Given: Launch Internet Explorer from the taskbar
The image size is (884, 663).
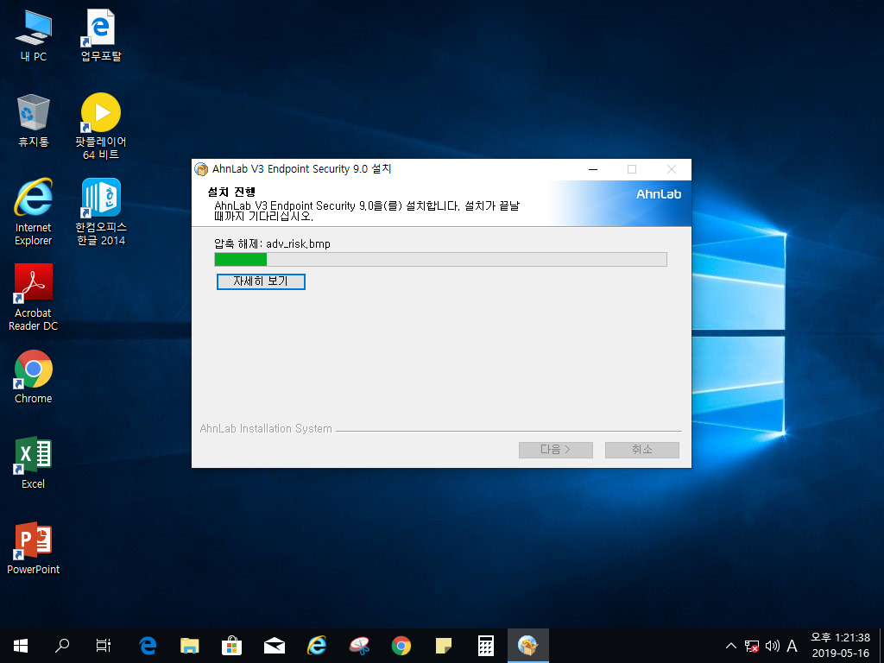Looking at the screenshot, I should pos(316,646).
